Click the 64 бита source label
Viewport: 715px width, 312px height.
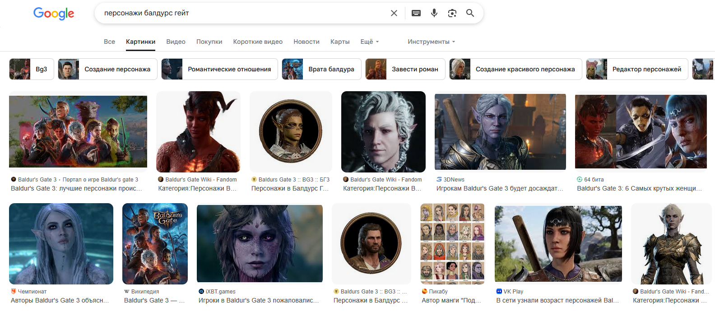[590, 179]
